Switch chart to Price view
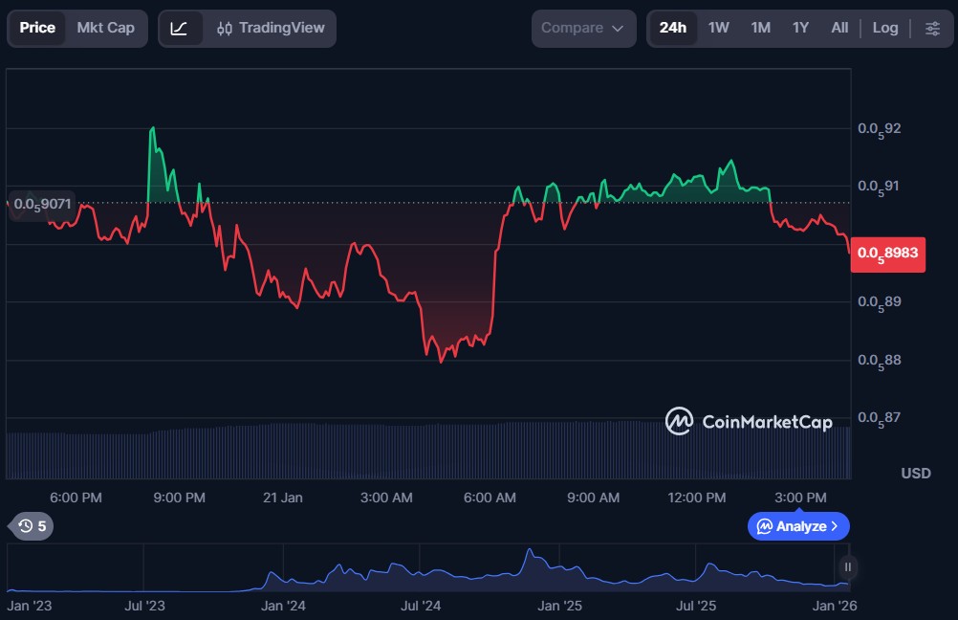This screenshot has width=958, height=620. click(x=37, y=29)
